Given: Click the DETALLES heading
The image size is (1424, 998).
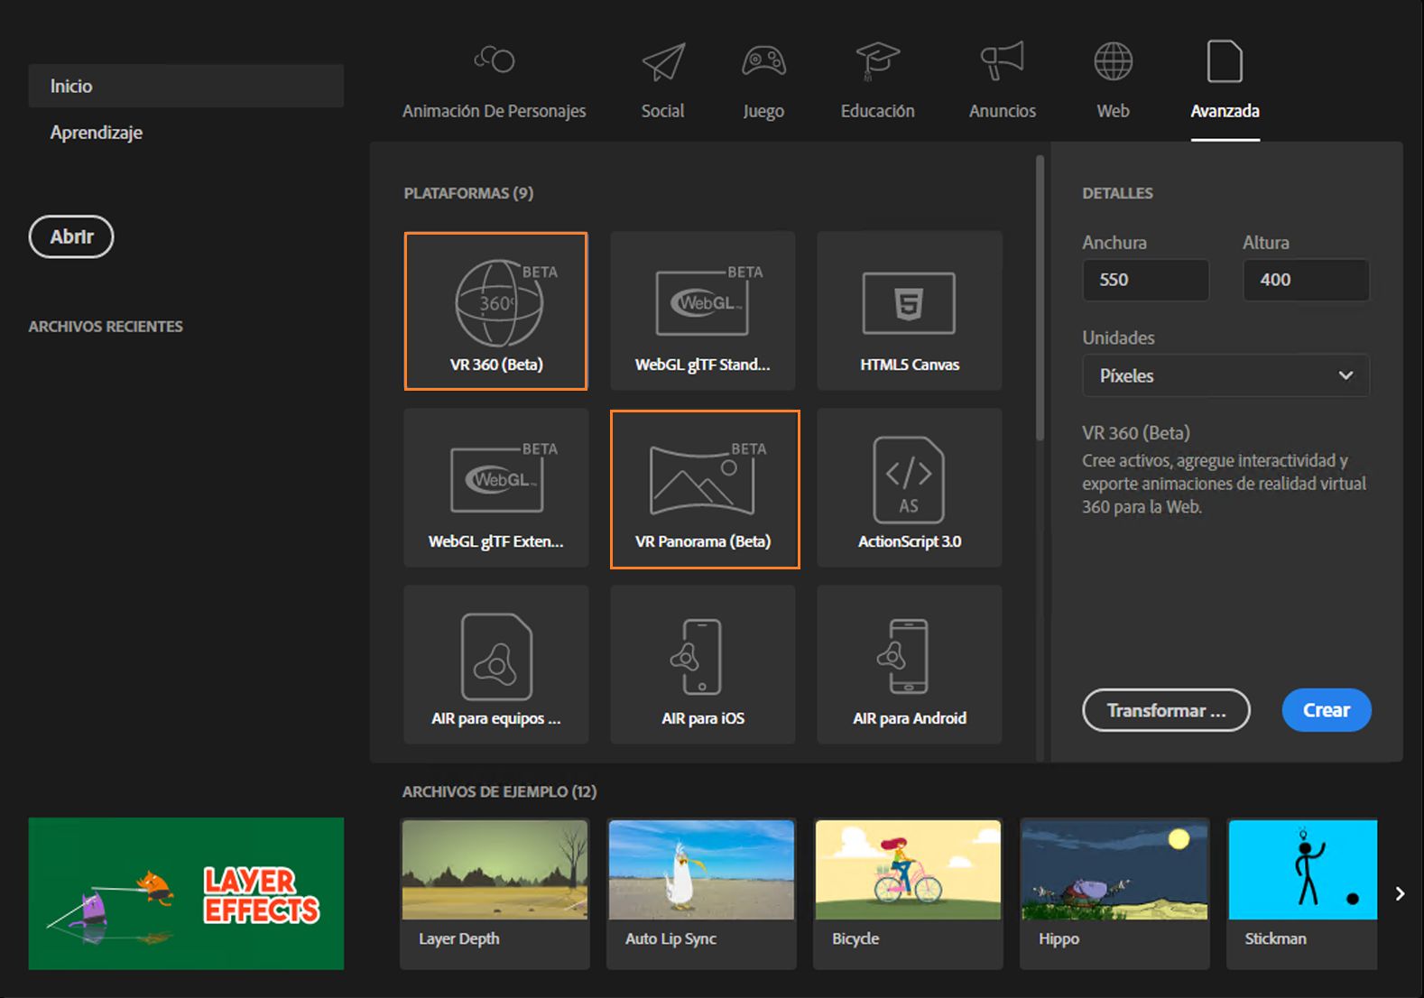Looking at the screenshot, I should coord(1117,193).
